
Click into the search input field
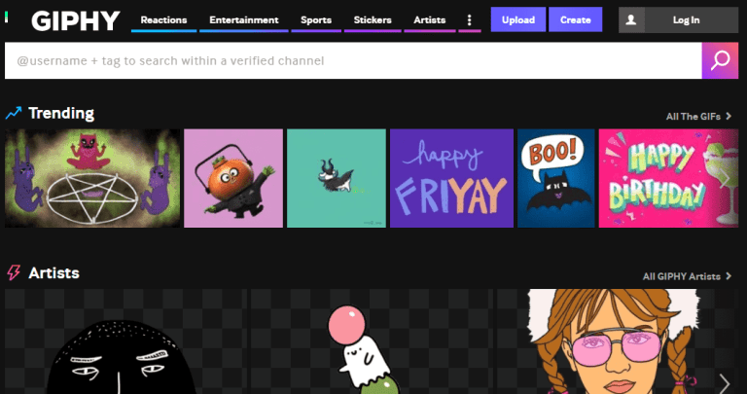pos(350,61)
